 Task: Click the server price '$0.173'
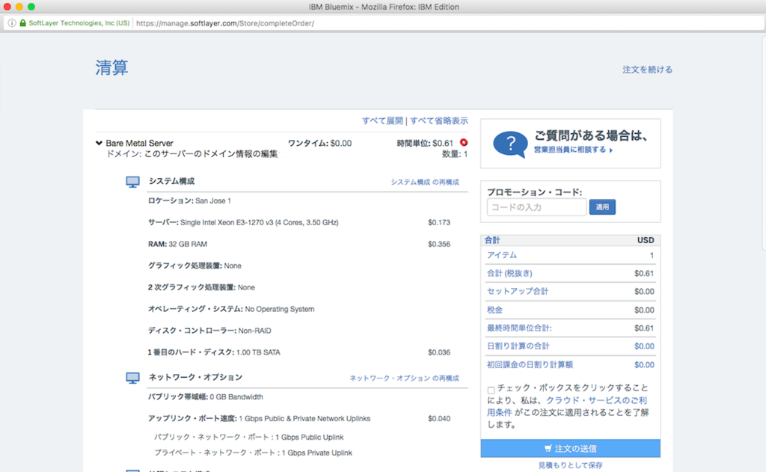click(438, 222)
